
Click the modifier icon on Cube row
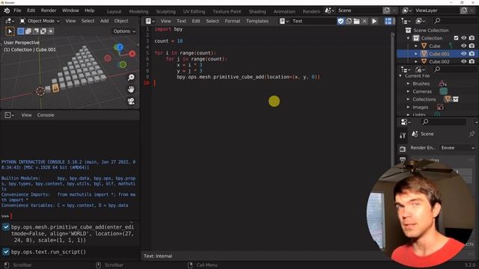point(451,46)
